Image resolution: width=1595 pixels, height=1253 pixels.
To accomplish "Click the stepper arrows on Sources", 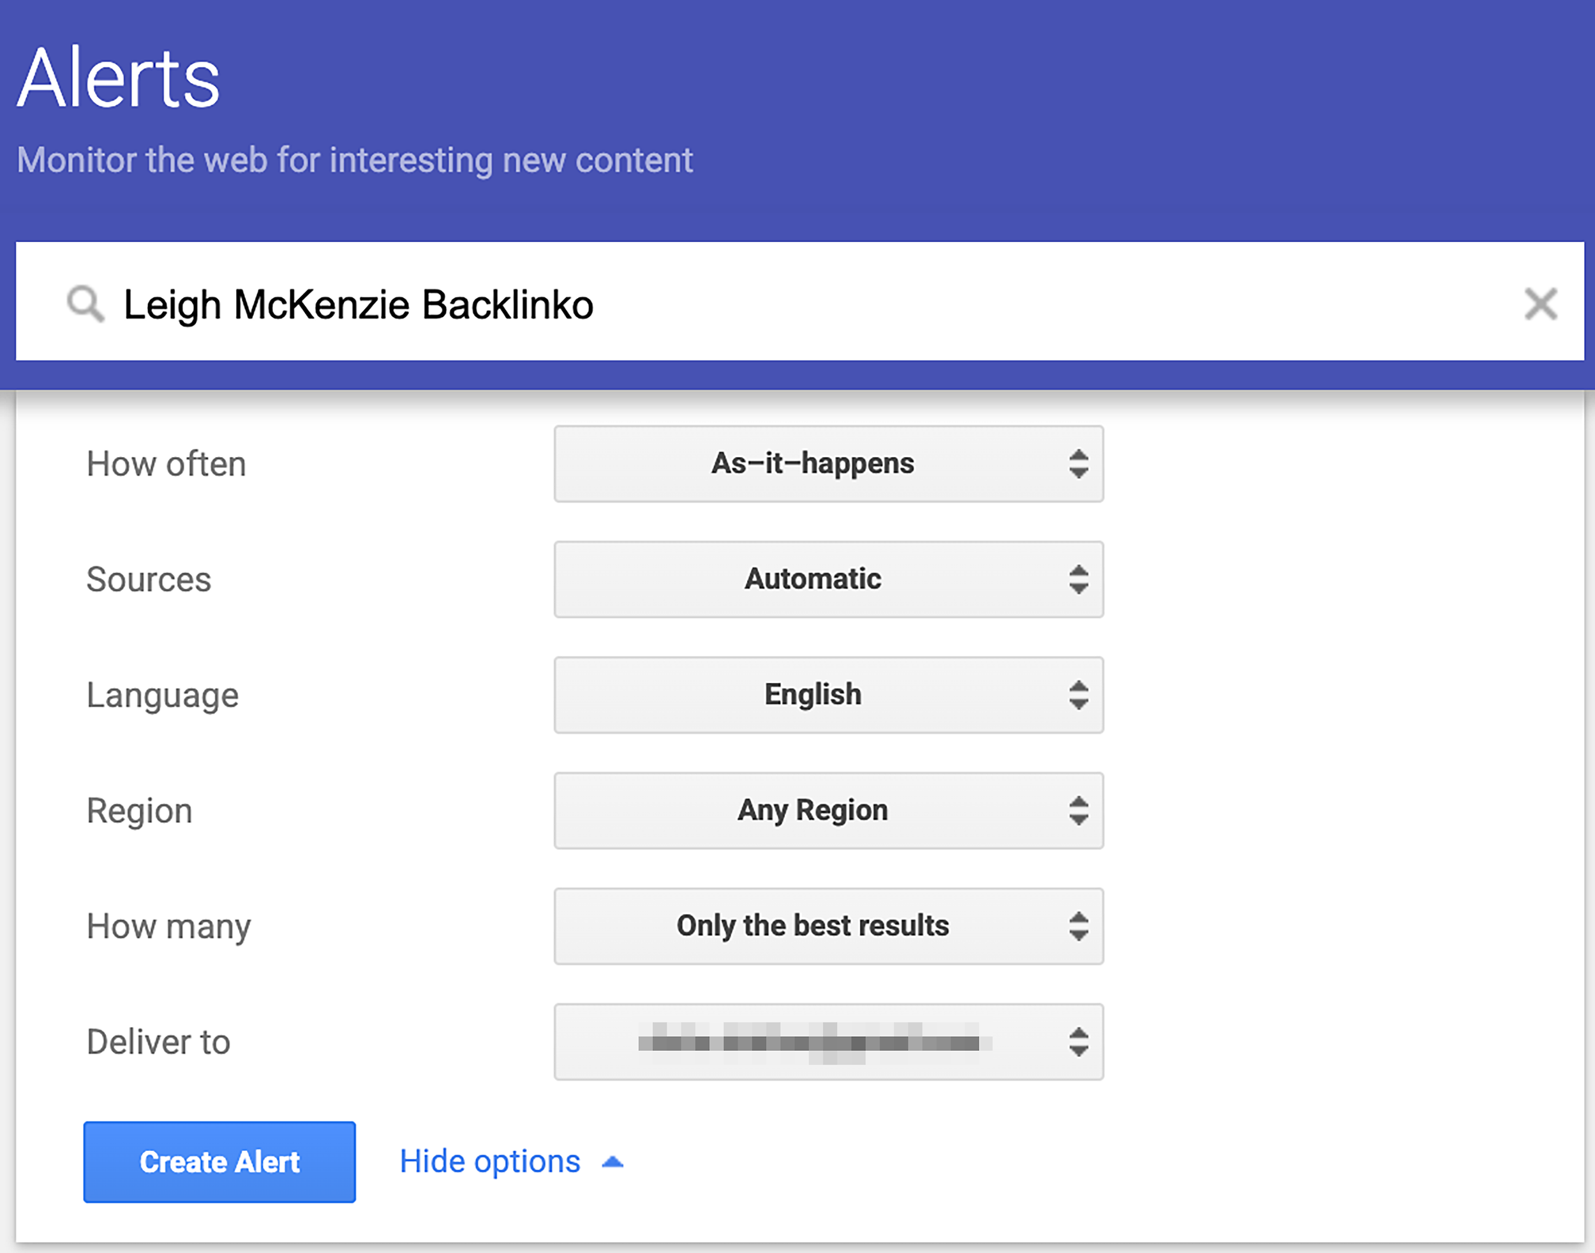I will tap(1078, 580).
